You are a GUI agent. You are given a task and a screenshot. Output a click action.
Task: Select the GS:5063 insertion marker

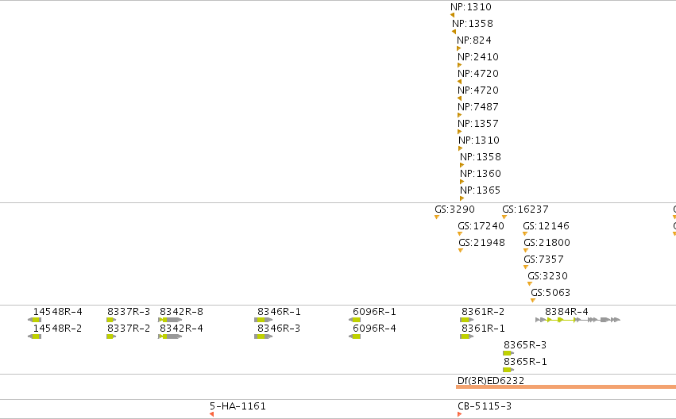(533, 301)
